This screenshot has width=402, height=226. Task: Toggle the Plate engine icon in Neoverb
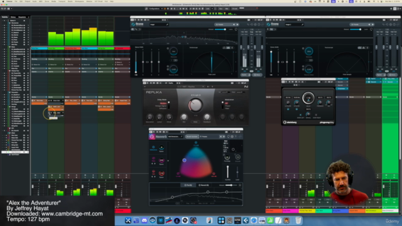pos(153,159)
